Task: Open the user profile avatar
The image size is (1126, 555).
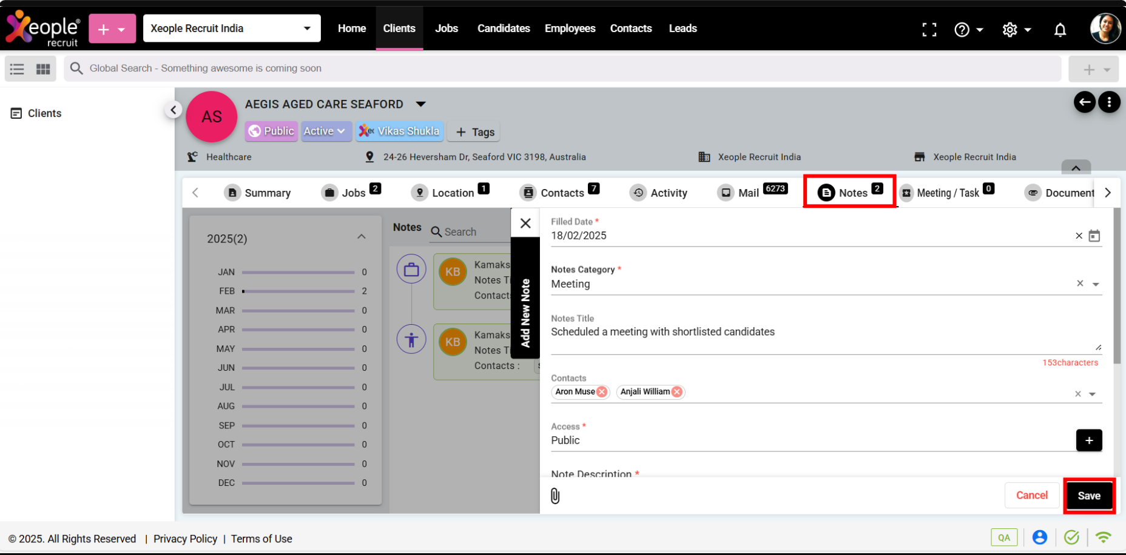Action: [1105, 28]
